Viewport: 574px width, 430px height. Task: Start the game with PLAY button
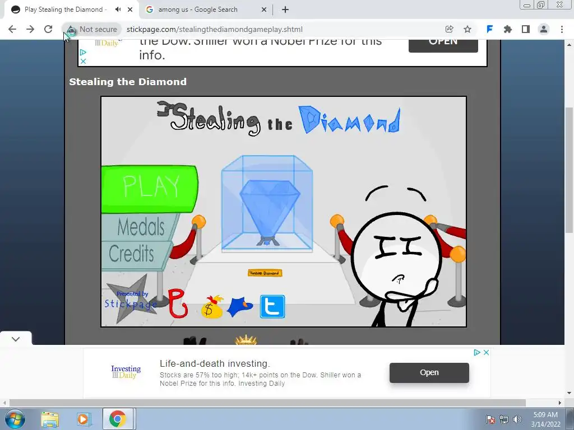pos(150,189)
